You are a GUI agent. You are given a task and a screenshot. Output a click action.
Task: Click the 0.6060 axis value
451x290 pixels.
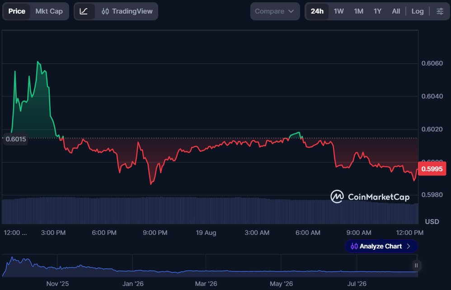[432, 63]
